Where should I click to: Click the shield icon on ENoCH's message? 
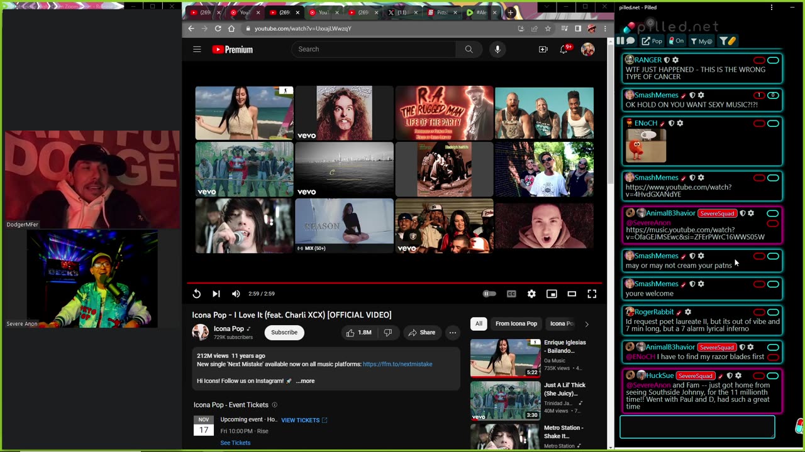(x=671, y=124)
